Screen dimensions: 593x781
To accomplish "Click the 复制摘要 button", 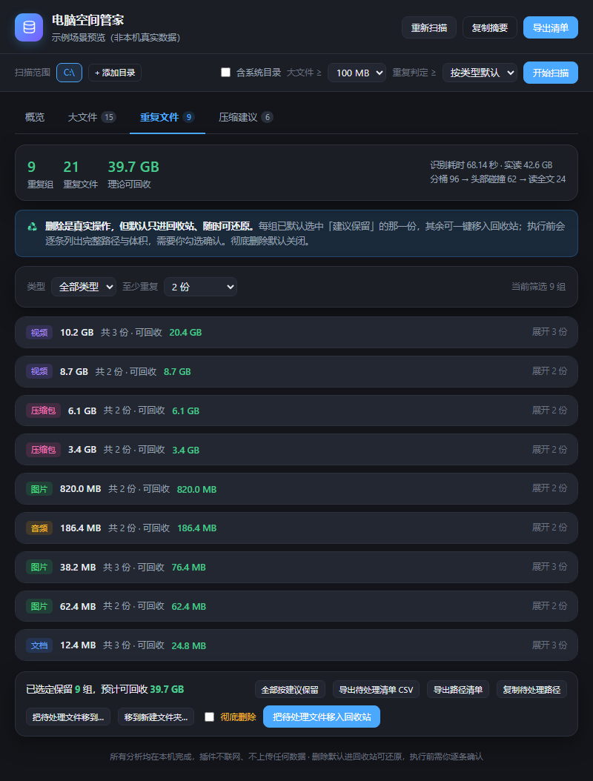I will point(490,27).
